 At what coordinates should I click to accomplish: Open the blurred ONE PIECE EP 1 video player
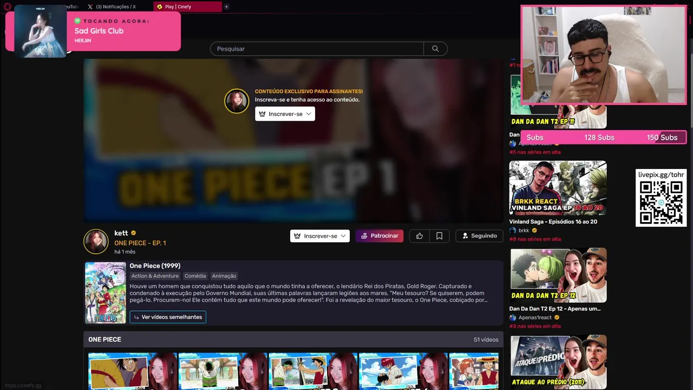(x=293, y=141)
